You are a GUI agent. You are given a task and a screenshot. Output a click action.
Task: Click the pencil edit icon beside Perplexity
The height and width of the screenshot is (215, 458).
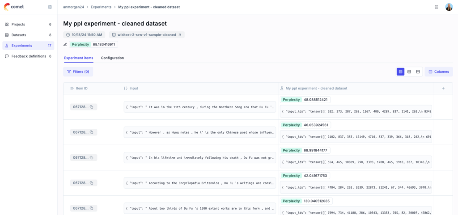[x=65, y=44]
